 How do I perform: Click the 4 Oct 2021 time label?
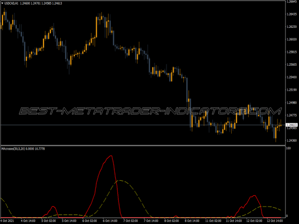(7, 221)
